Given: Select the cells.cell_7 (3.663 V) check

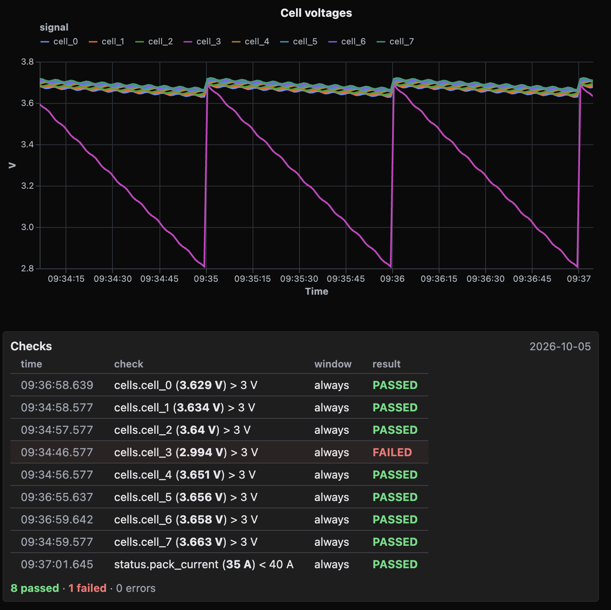Looking at the screenshot, I should click(x=219, y=542).
